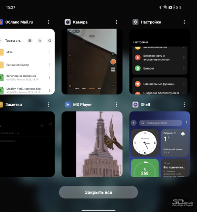
Task: Open the Настройки gear app icon
Action: pyautogui.click(x=135, y=22)
